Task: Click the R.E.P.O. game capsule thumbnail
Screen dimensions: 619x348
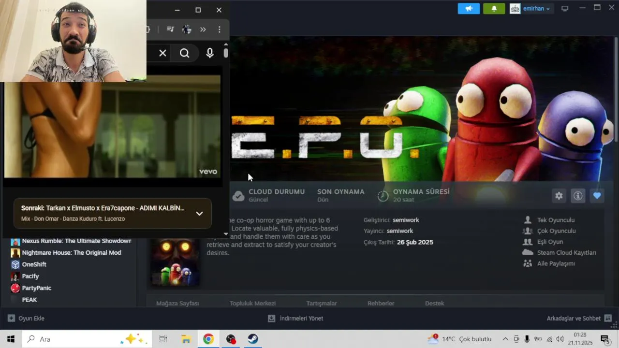Action: (x=175, y=262)
